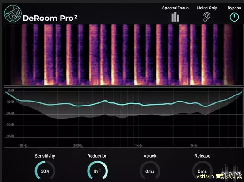Adjust the Sensitivity knob at 50%

tap(45, 171)
